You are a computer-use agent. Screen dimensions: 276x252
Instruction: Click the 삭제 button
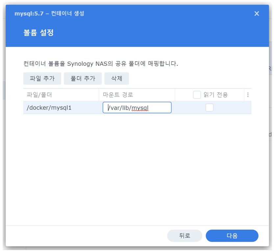116,78
